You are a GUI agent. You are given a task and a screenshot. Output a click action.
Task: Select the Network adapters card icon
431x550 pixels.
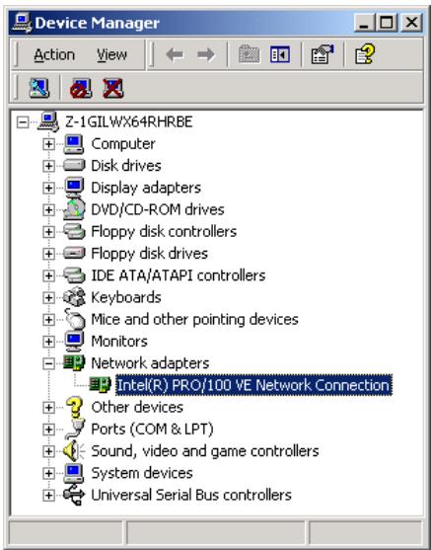[74, 363]
